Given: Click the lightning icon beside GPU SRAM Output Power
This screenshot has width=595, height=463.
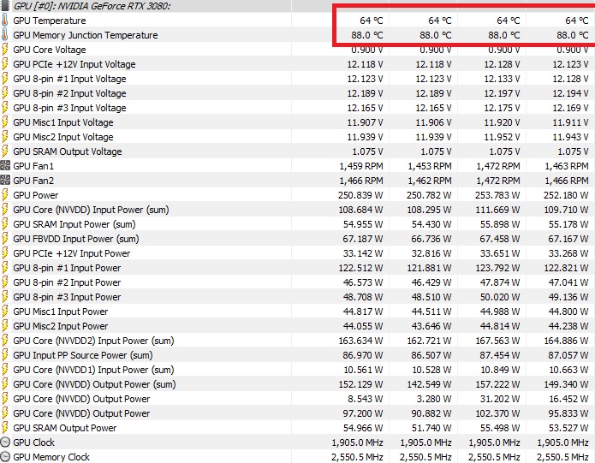Looking at the screenshot, I should [x=4, y=428].
